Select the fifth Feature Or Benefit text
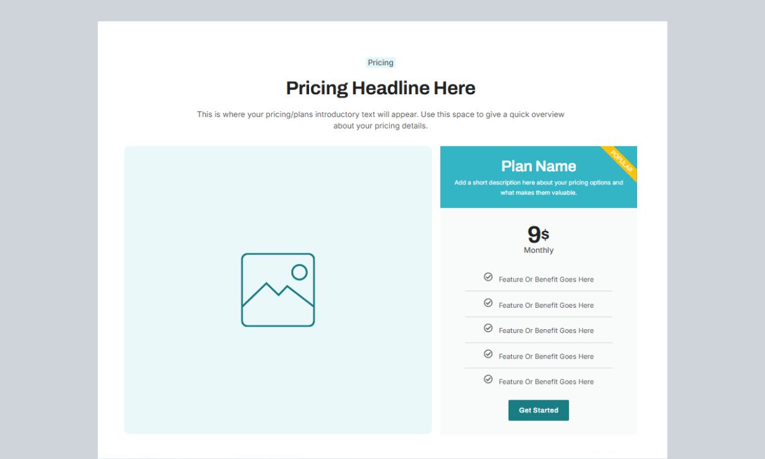 [x=546, y=382]
